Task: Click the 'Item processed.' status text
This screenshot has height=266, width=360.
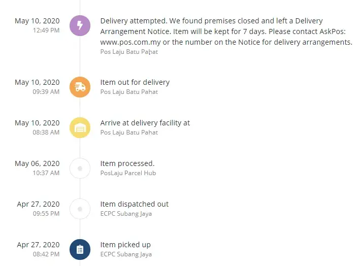Action: [x=127, y=163]
